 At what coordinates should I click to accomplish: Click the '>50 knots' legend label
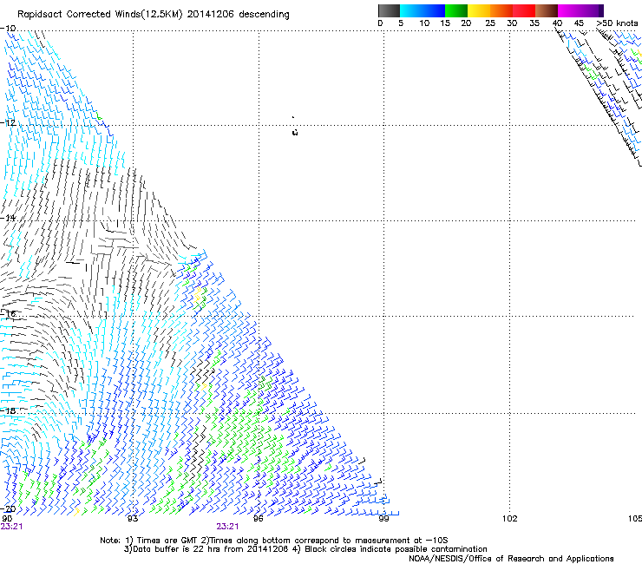tap(617, 23)
